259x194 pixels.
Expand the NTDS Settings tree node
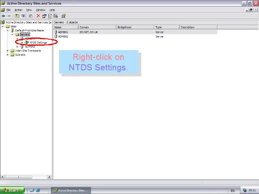pos(22,42)
